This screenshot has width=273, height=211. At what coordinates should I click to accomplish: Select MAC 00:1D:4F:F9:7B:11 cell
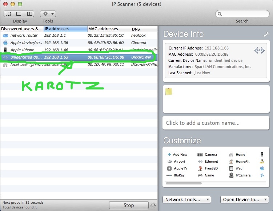click(106, 65)
